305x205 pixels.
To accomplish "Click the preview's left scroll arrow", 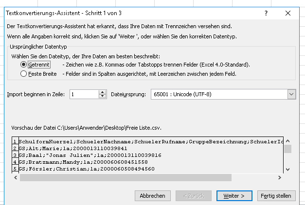I will click(x=15, y=178).
